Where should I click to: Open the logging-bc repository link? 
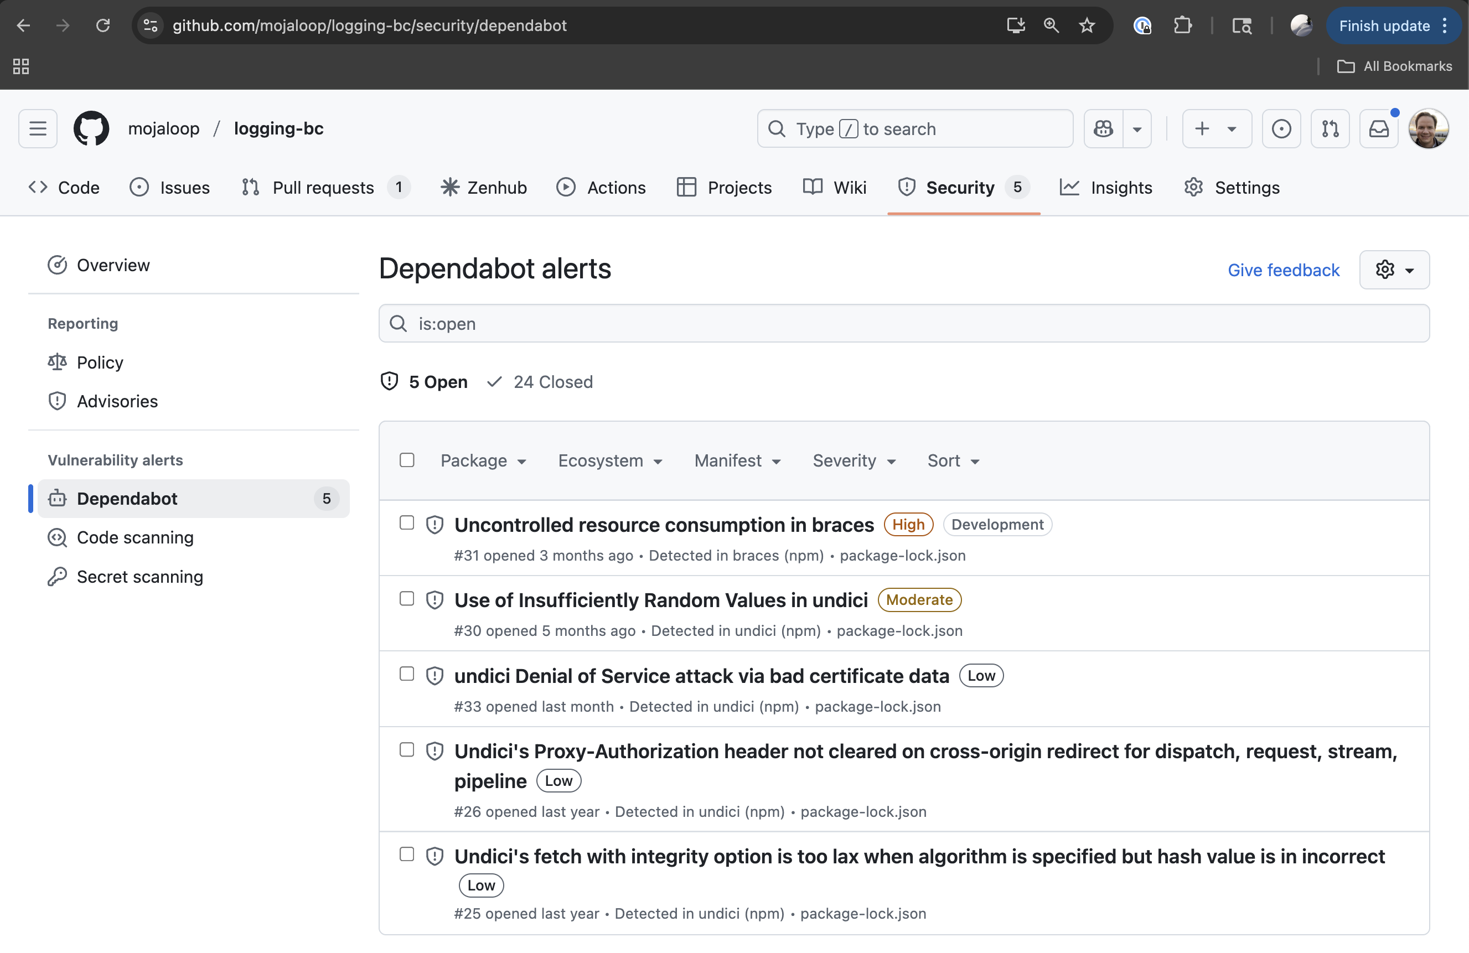coord(278,128)
